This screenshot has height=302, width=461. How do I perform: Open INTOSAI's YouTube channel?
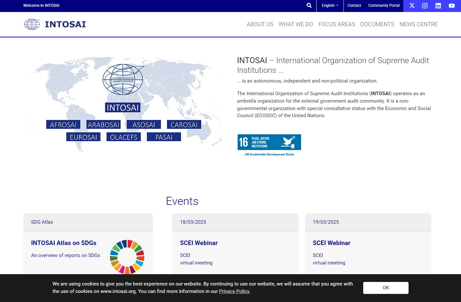point(452,6)
